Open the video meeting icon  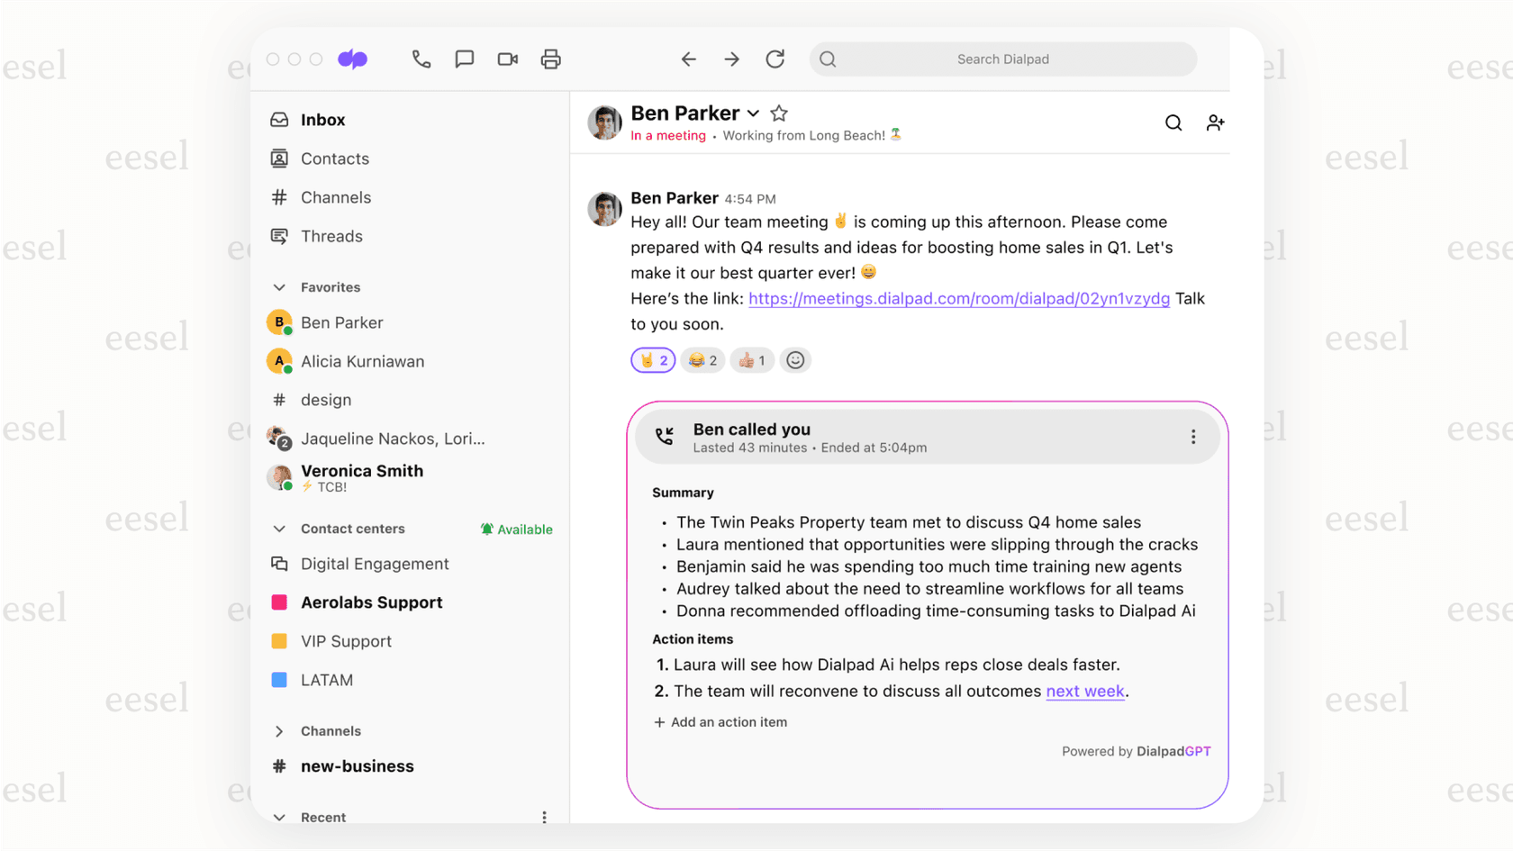point(507,59)
